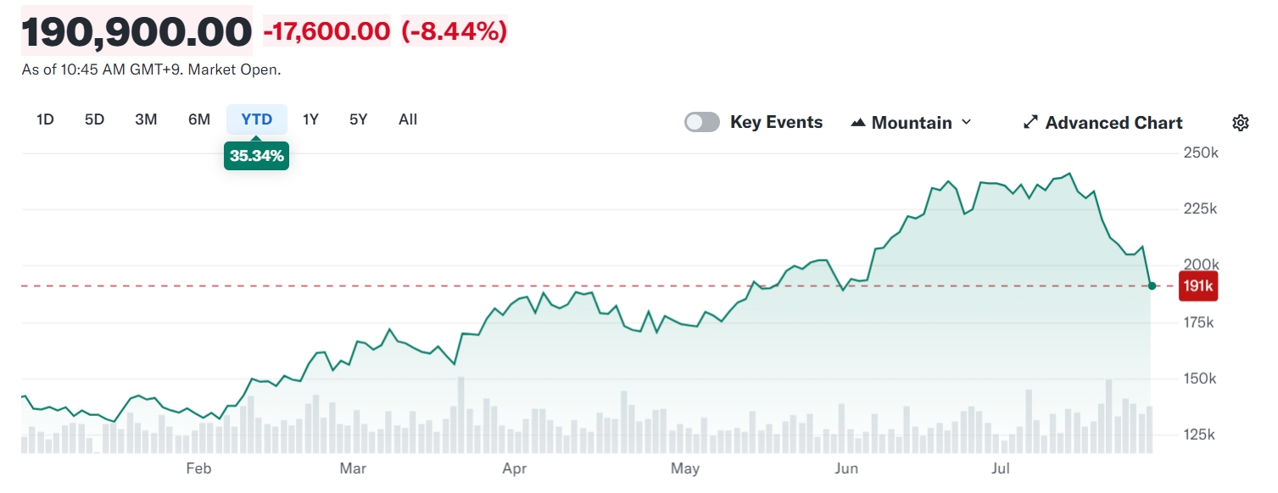Open the chart settings gear
This screenshot has height=493, width=1278.
[1240, 122]
